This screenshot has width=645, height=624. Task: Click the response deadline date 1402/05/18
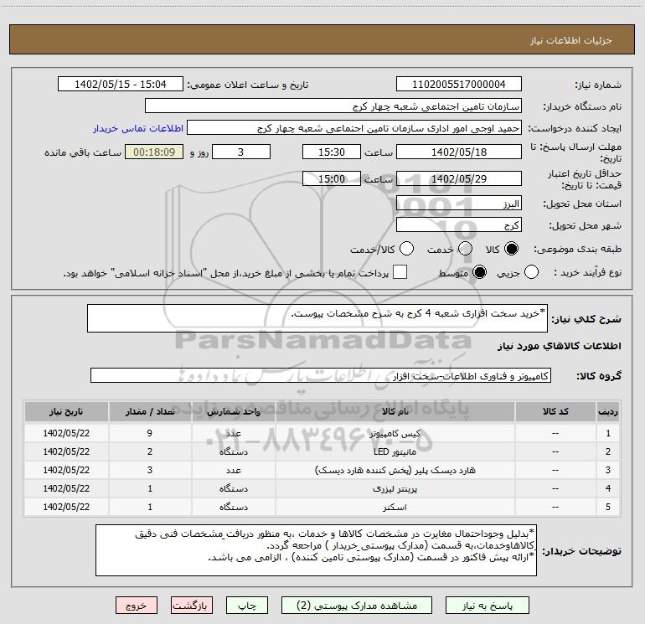(x=459, y=152)
